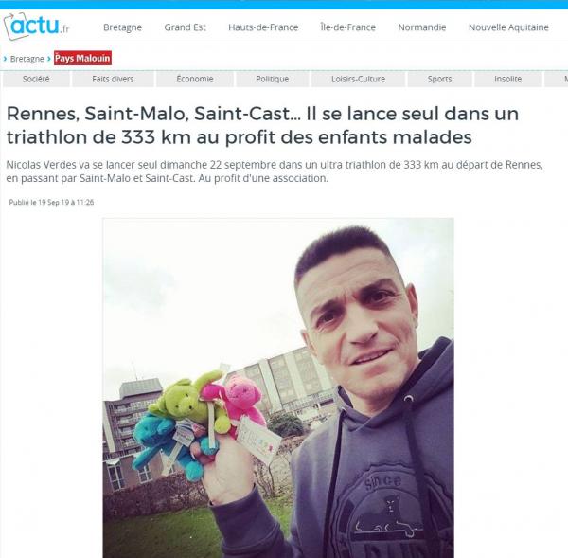This screenshot has height=558, width=568.
Task: Open the Grand Est region menu
Action: pos(185,27)
